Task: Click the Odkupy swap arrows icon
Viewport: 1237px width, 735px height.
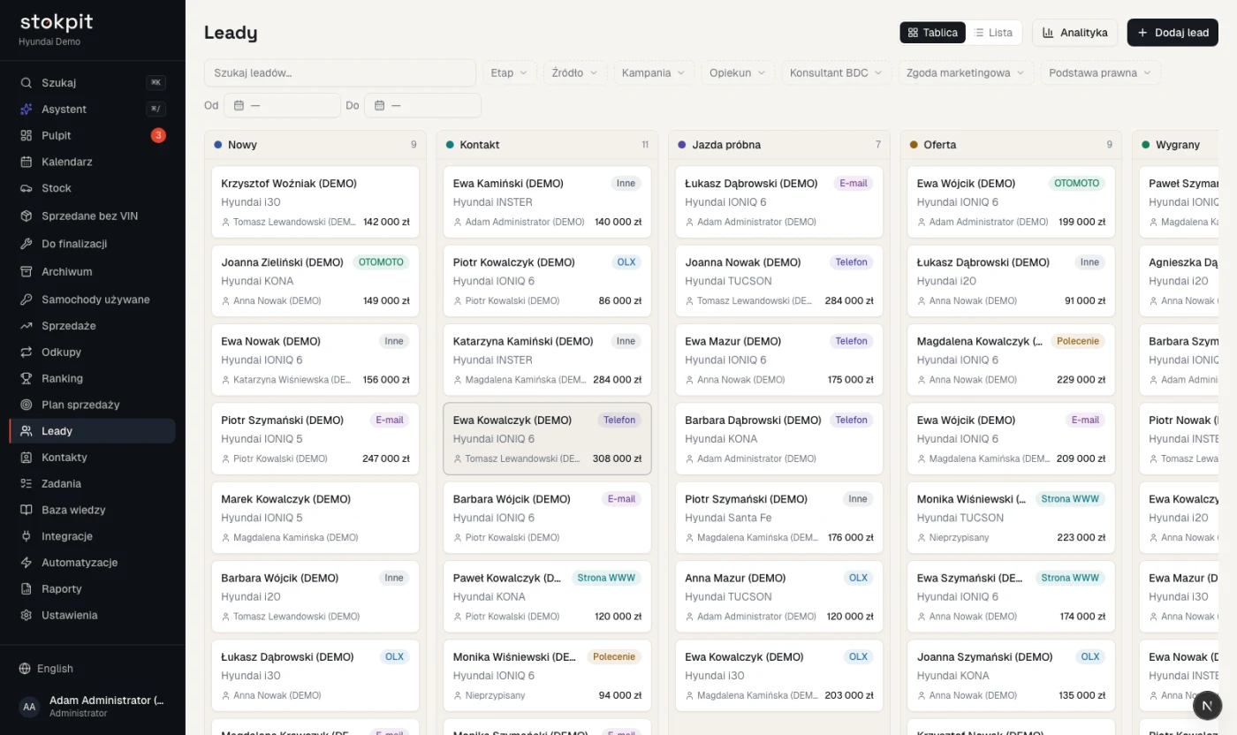Action: coord(26,352)
